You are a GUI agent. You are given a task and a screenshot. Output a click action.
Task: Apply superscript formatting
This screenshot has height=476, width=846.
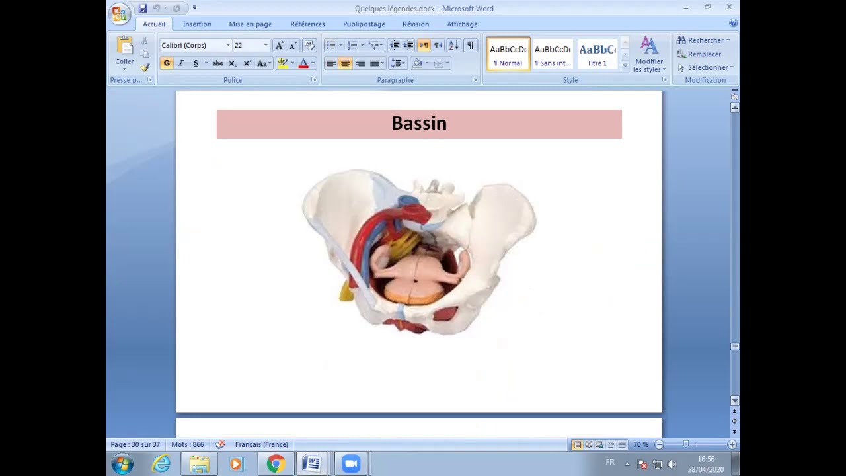pos(247,63)
